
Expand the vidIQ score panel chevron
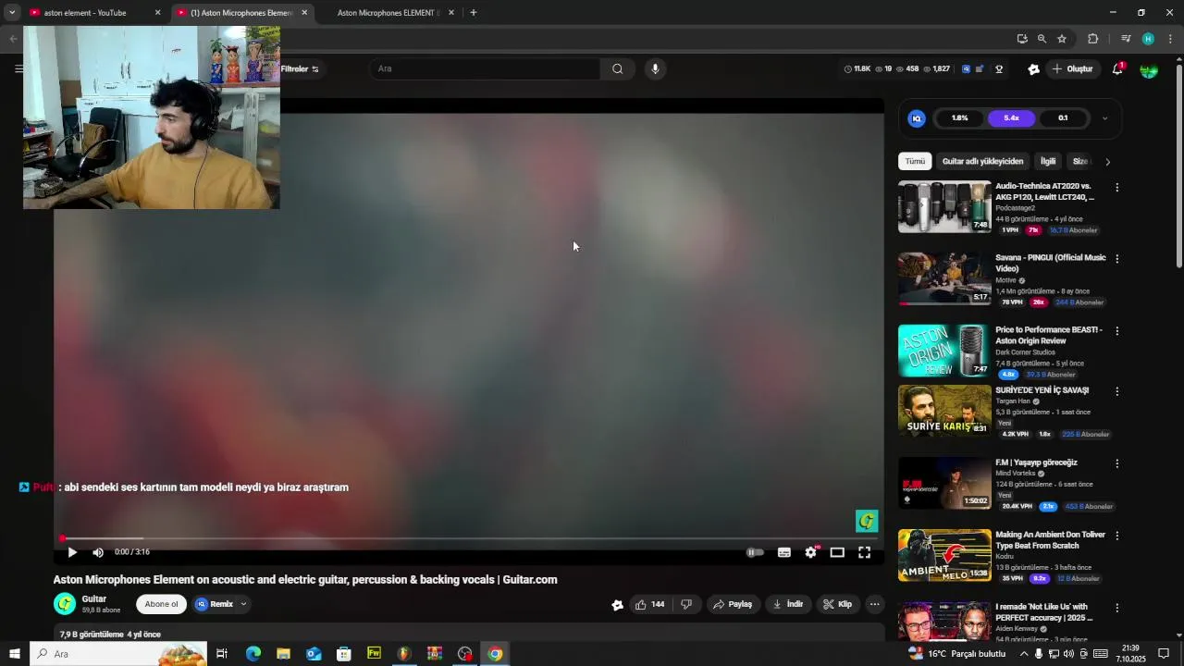(1104, 118)
